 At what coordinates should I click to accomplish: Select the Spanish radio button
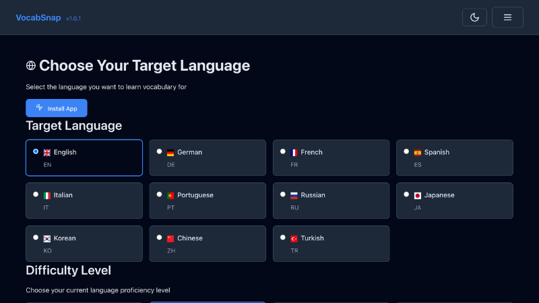[x=406, y=151]
